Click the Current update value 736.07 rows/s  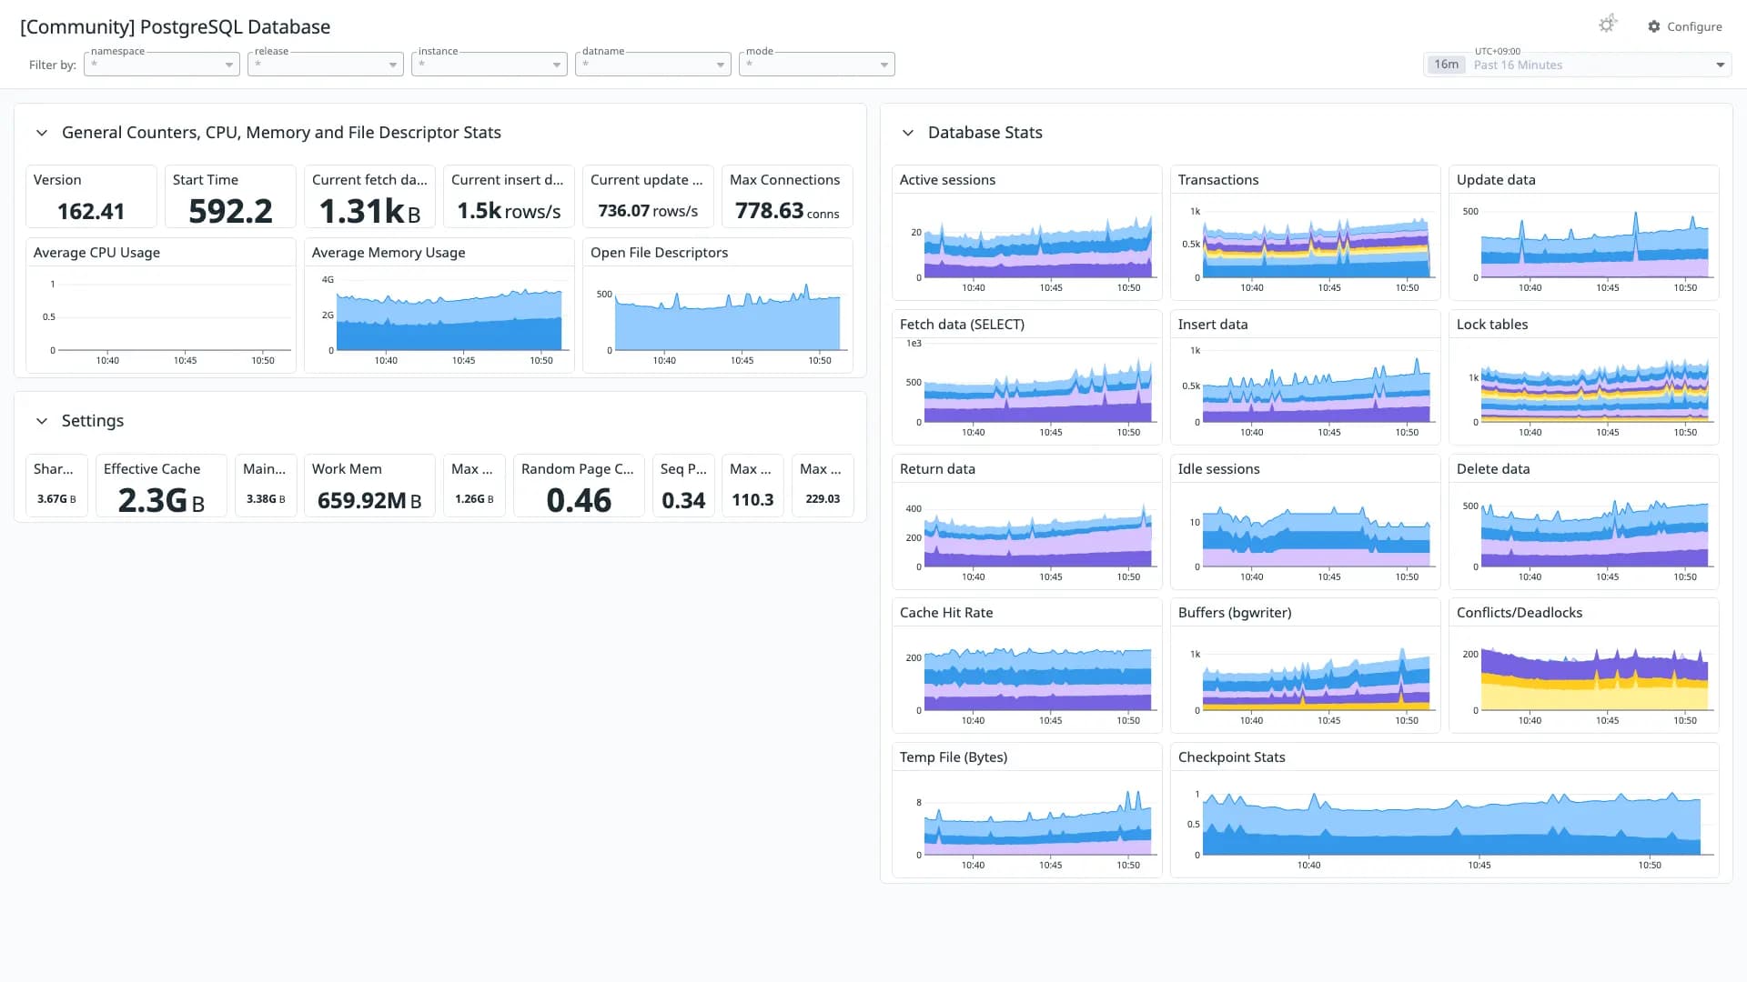[648, 211]
